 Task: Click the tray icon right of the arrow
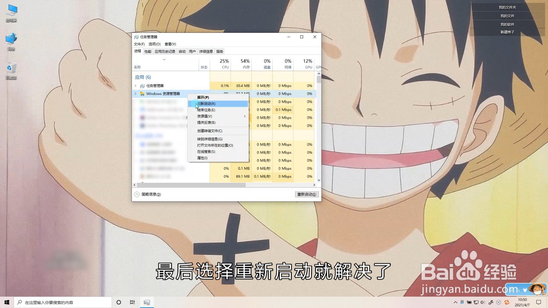point(462,302)
